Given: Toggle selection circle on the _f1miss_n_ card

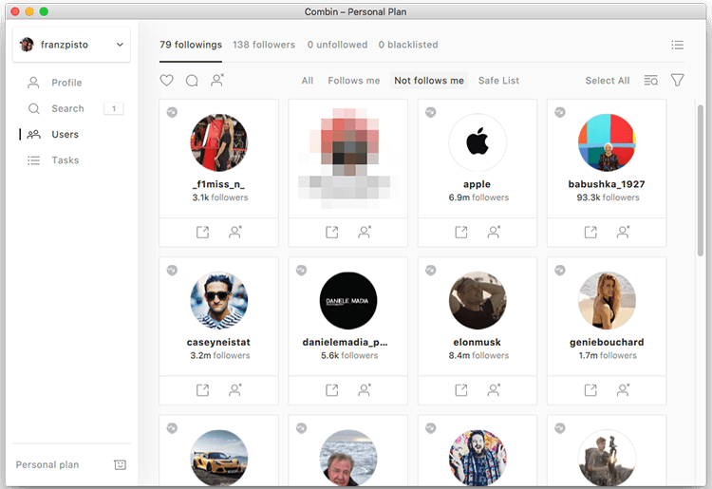Looking at the screenshot, I should pyautogui.click(x=172, y=112).
